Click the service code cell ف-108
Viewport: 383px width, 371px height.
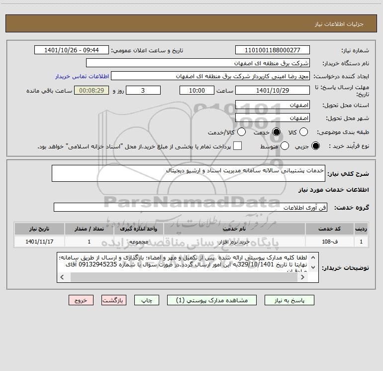click(x=329, y=242)
